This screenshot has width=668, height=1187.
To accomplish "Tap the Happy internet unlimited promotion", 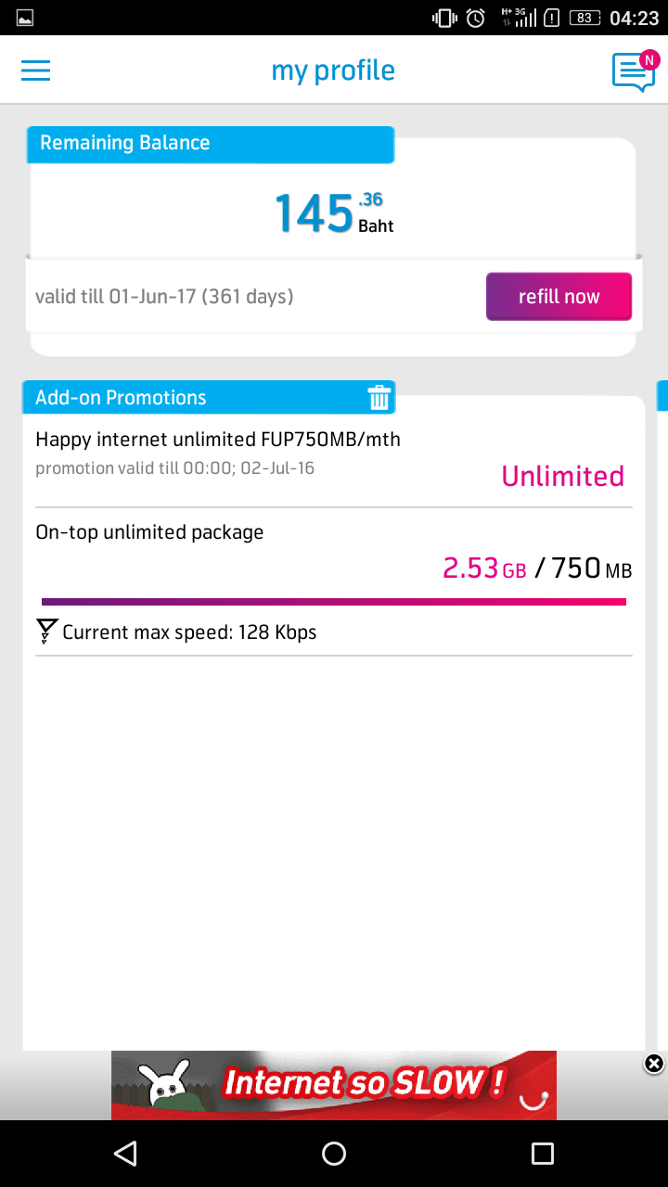I will click(218, 440).
